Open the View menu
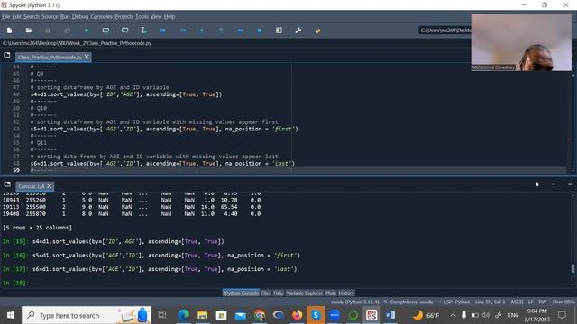 point(156,16)
